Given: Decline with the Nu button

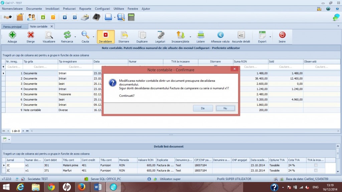Looking at the screenshot, I should pyautogui.click(x=225, y=108).
